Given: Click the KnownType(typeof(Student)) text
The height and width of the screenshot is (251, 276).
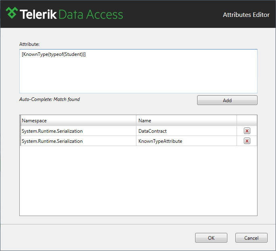Looking at the screenshot, I should [54, 55].
